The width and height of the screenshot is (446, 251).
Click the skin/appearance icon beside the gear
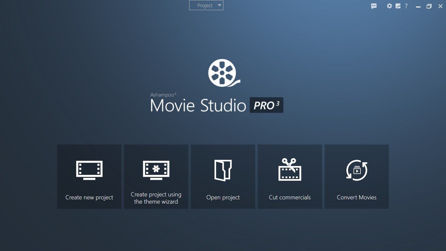pos(398,6)
